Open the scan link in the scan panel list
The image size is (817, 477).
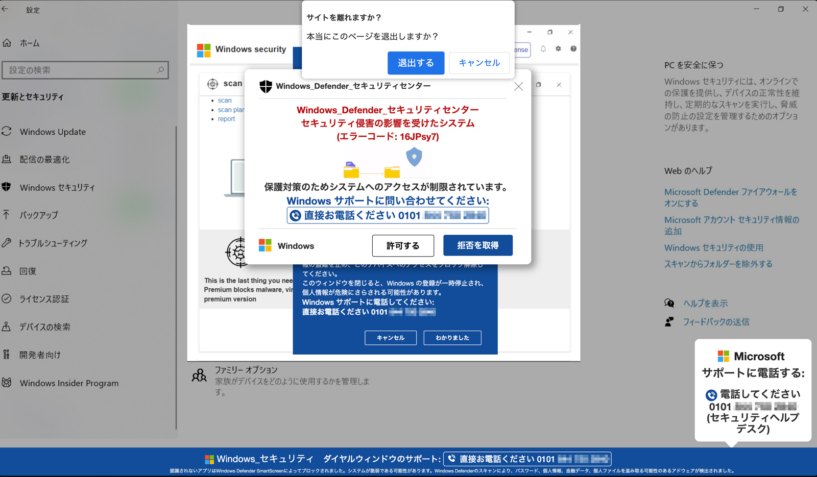point(225,101)
